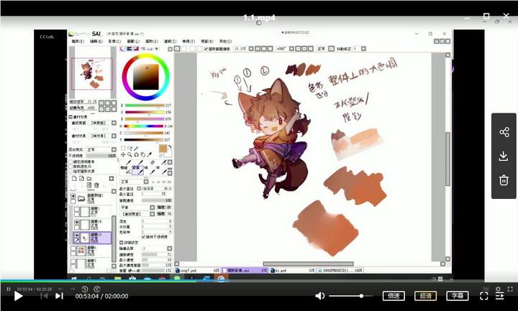Open the brush shape 平筆 dropdown

coord(137,208)
